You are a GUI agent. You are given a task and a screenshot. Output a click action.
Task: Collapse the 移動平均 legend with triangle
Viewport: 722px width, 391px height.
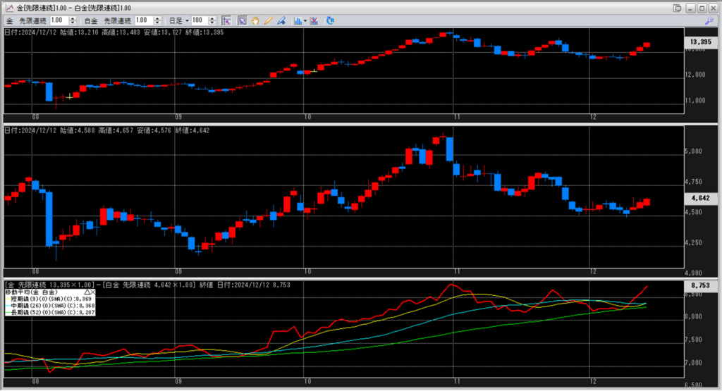87,292
